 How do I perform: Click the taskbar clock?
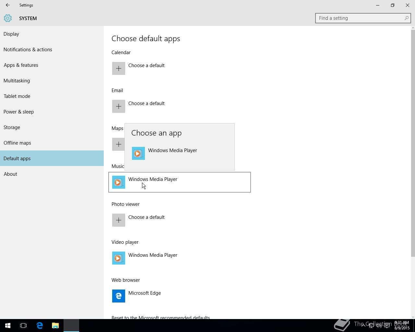[402, 326]
